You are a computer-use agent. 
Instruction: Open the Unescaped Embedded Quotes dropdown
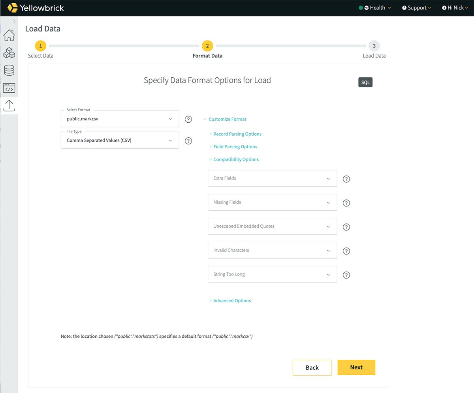272,226
